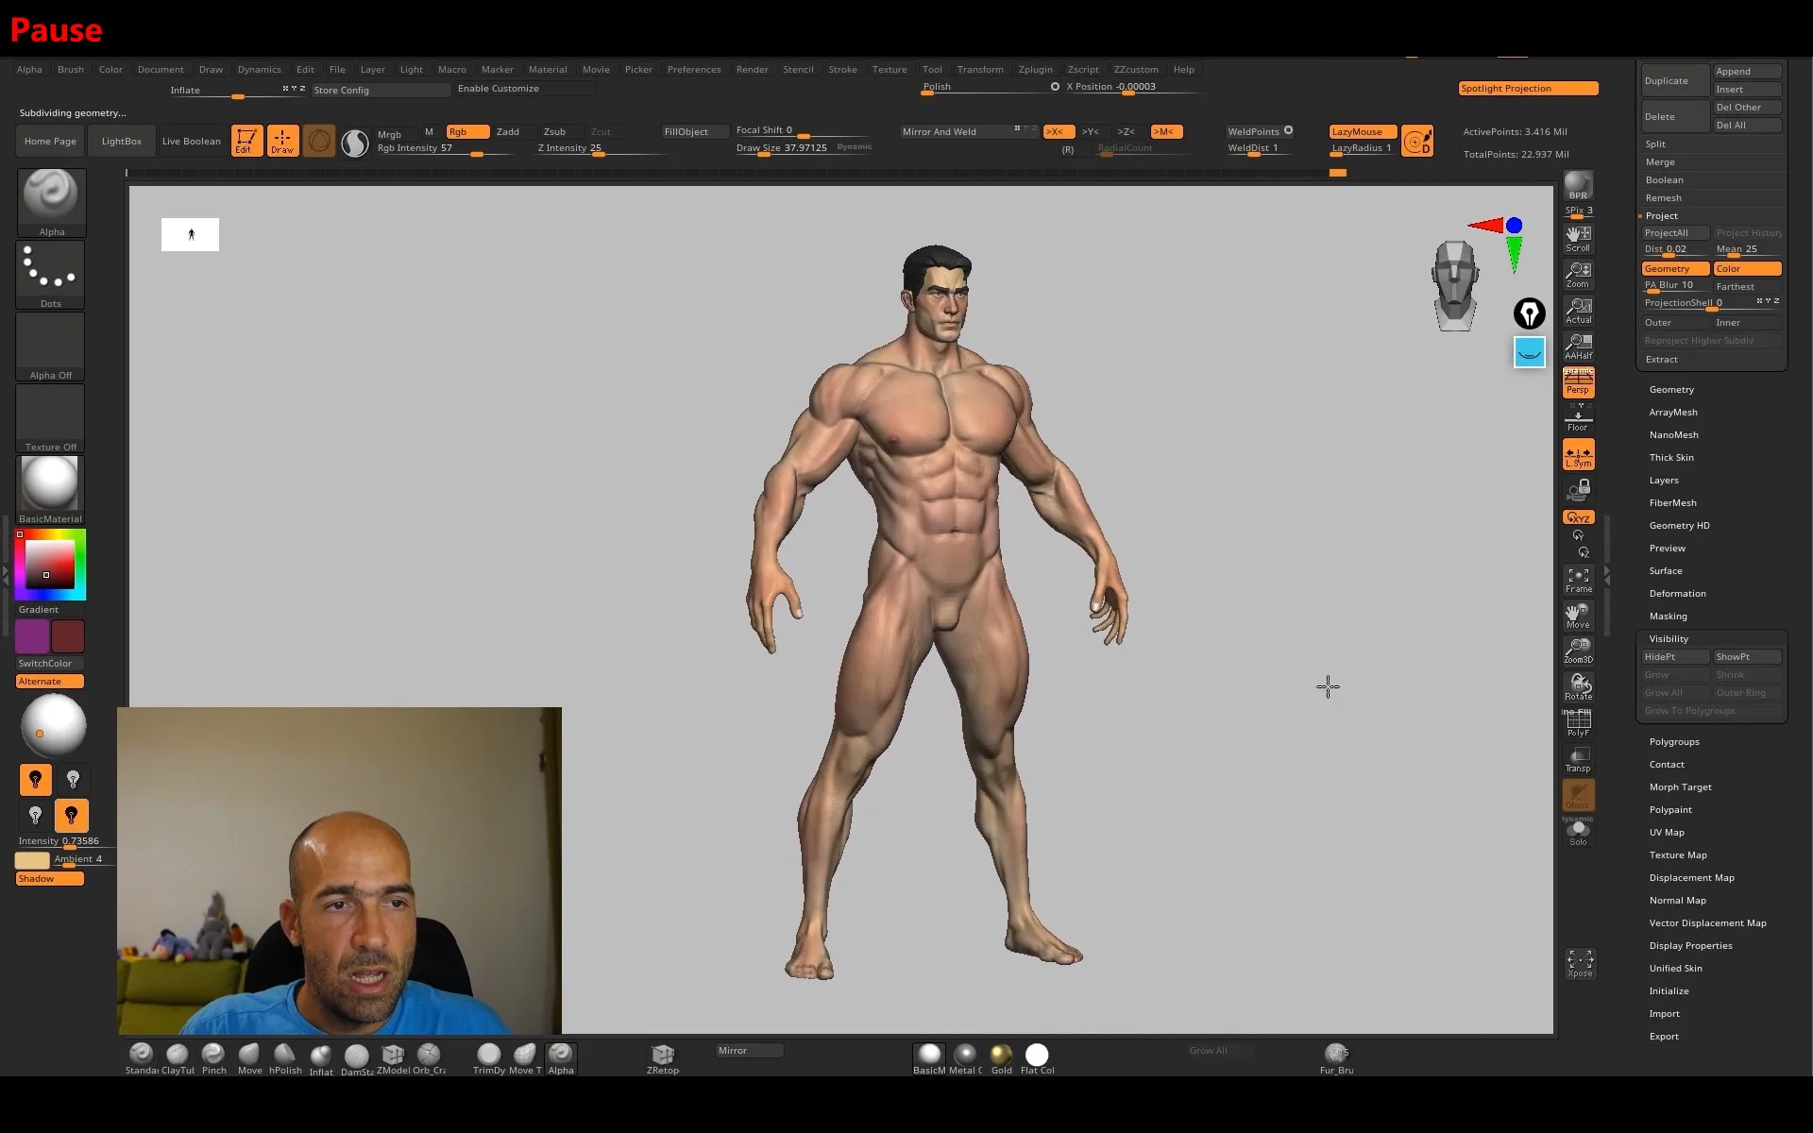This screenshot has width=1813, height=1133.
Task: Expand the Polygroups subpalette
Action: (1674, 741)
